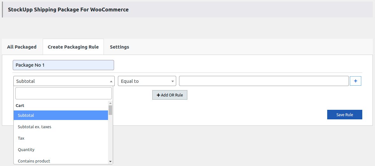Click the Cart group heading
This screenshot has height=166, width=375.
(x=20, y=105)
